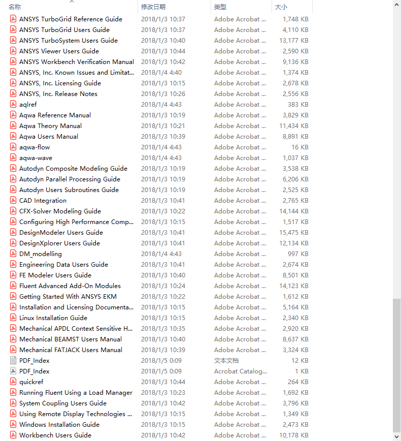Click the vertical scrollbar thumb
This screenshot has height=441, width=401.
397,364
